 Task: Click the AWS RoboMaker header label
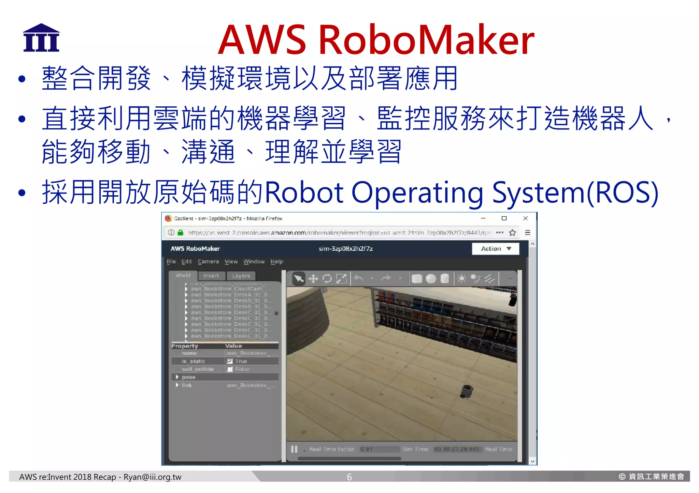pos(195,249)
